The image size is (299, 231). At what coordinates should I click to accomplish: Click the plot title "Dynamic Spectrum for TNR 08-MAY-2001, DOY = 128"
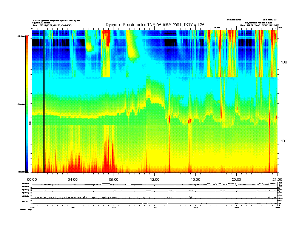[x=155, y=25]
